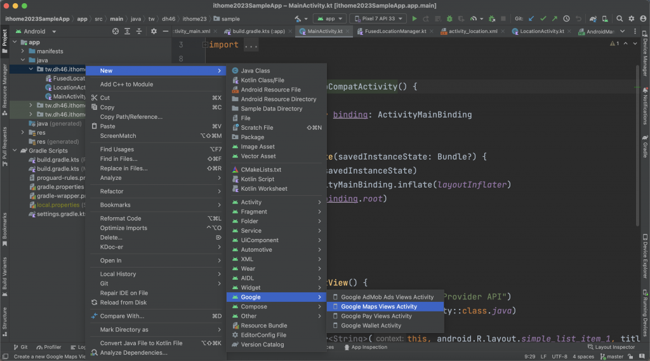Image resolution: width=650 pixels, height=361 pixels.
Task: Open app run configuration dropdown
Action: coord(330,18)
